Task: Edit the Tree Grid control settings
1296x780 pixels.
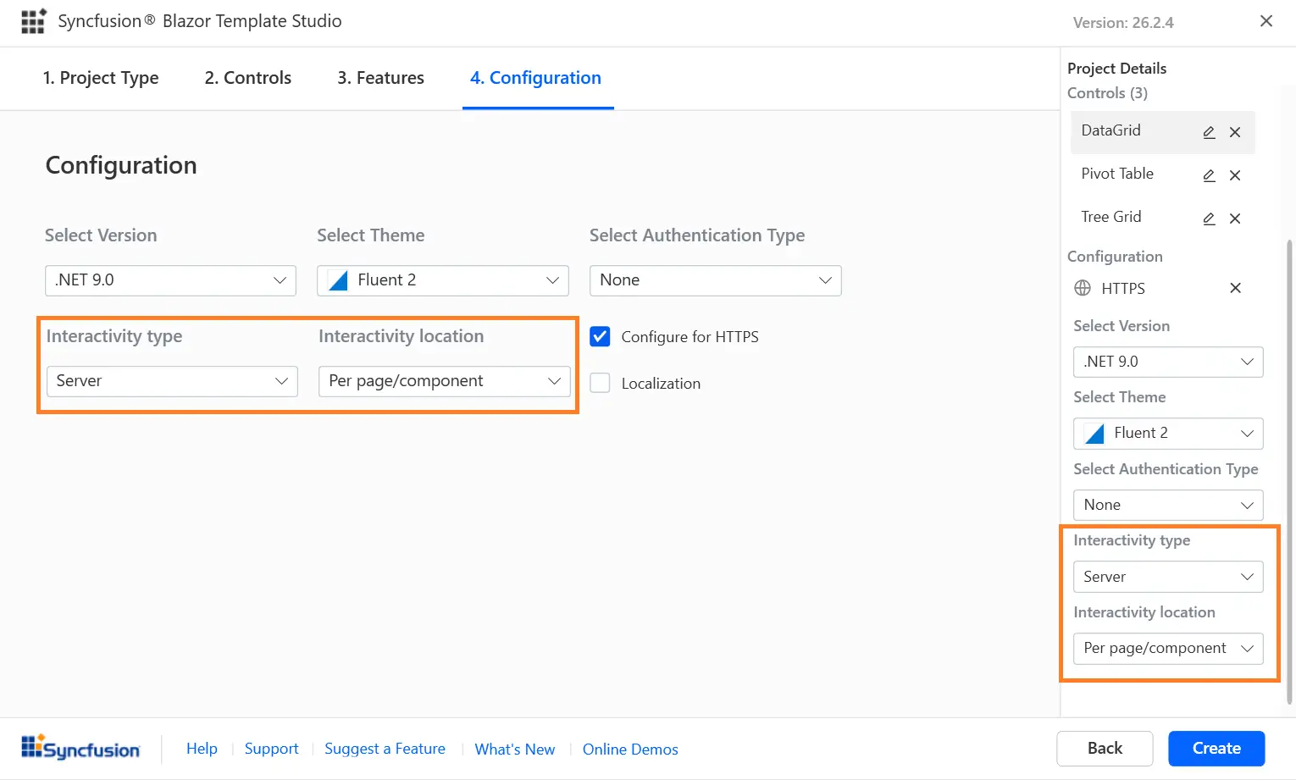Action: pyautogui.click(x=1208, y=219)
